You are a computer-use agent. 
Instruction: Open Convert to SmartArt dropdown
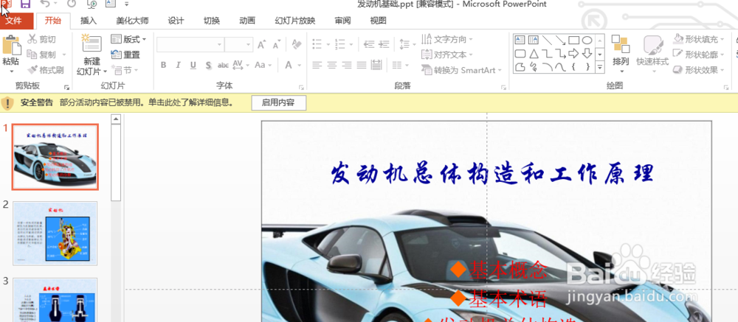click(x=461, y=70)
